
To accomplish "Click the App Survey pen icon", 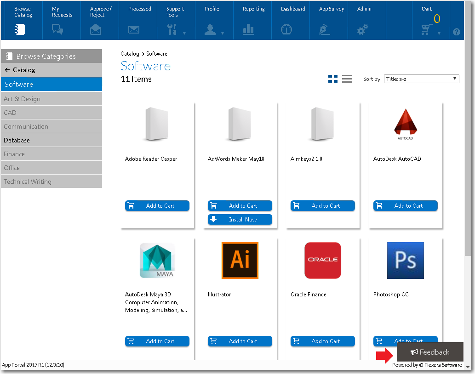I will point(325,30).
